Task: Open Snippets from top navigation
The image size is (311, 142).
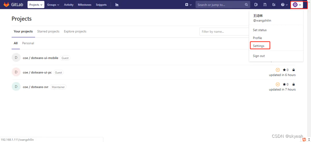Action: 101,5
